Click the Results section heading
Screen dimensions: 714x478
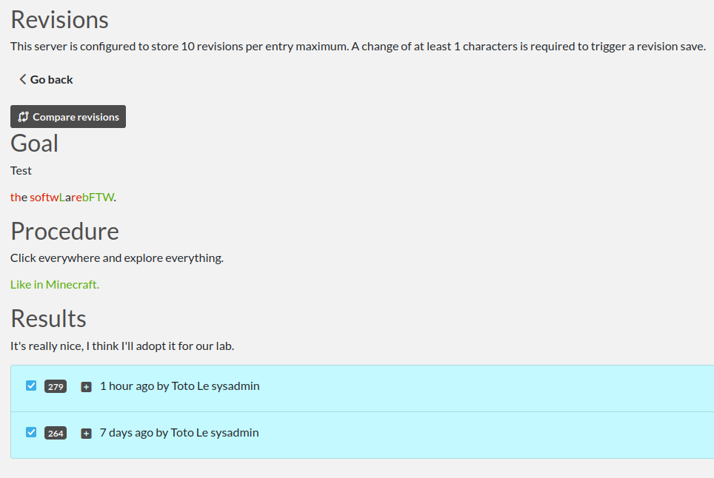[48, 318]
